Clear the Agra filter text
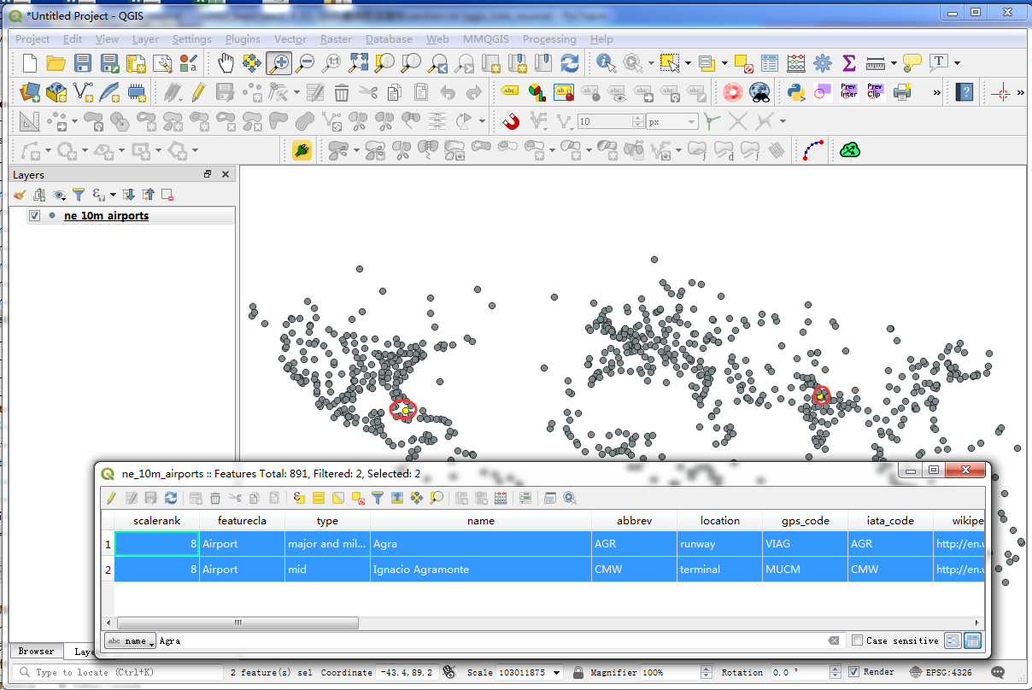The height and width of the screenshot is (690, 1032). [834, 640]
